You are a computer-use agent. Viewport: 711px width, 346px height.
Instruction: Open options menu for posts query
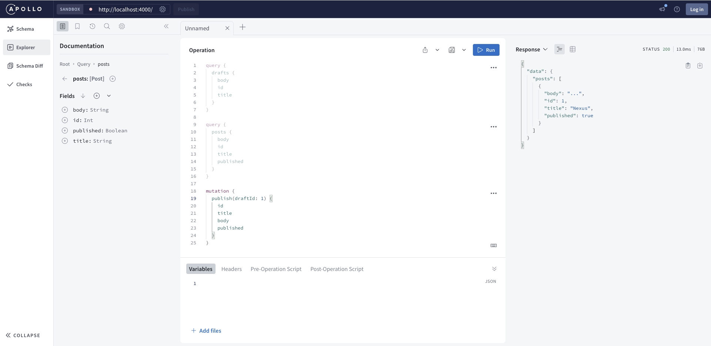tap(494, 127)
